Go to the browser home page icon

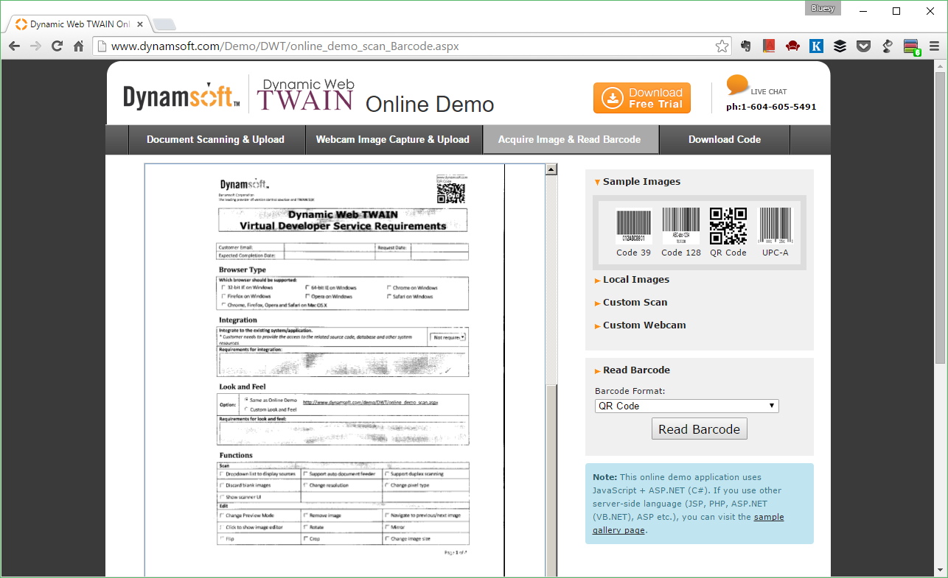78,46
